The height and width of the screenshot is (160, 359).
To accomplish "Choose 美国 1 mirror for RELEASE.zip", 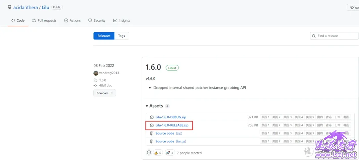I will tap(265, 125).
